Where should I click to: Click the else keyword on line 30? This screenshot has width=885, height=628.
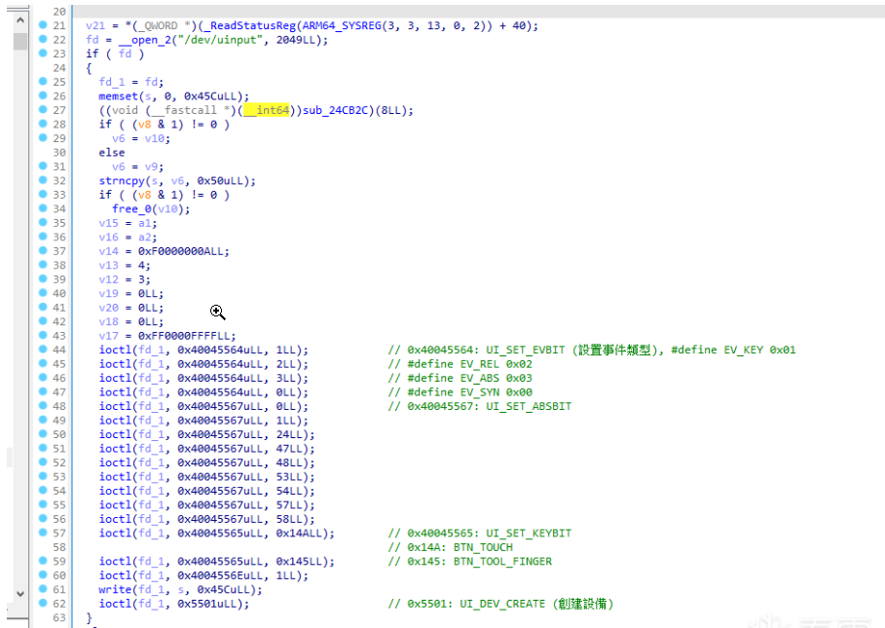(112, 152)
